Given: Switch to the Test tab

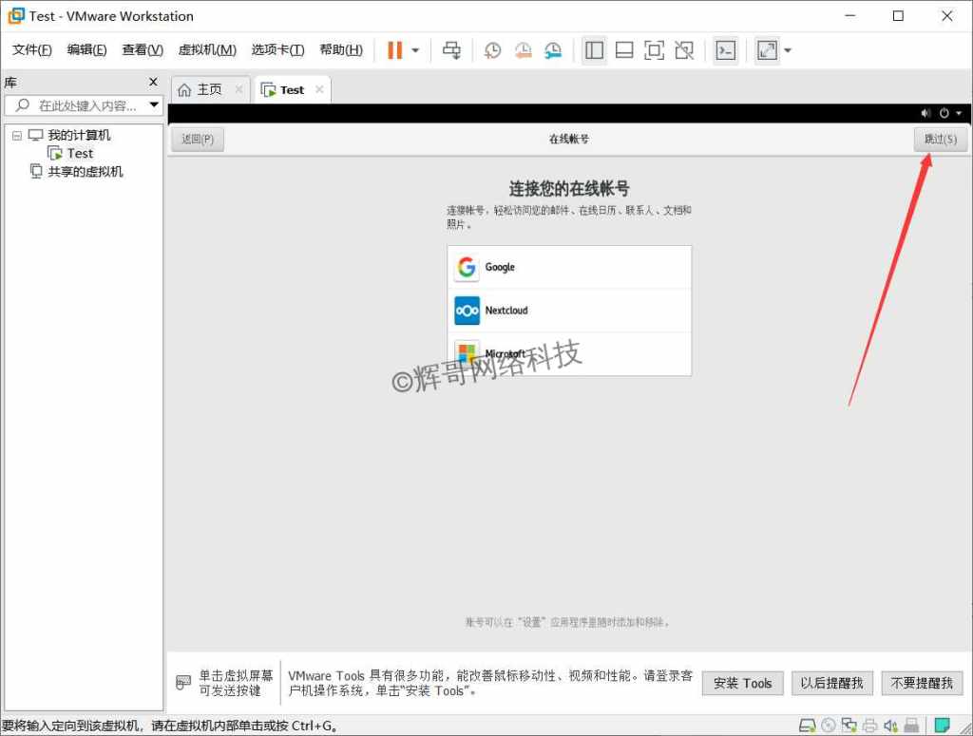Looking at the screenshot, I should [292, 90].
